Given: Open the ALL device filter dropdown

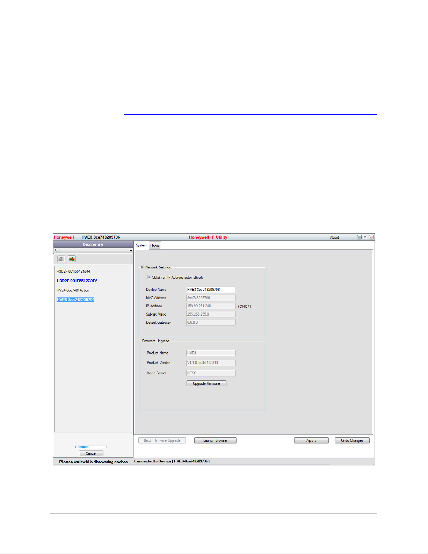Looking at the screenshot, I should point(93,251).
